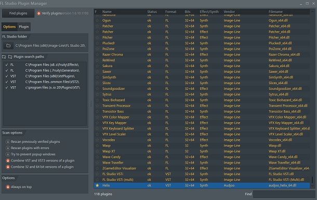The image size is (317, 200).
Task: Uncheck the Common Files\VST2 search path
Action: click(x=7, y=82)
